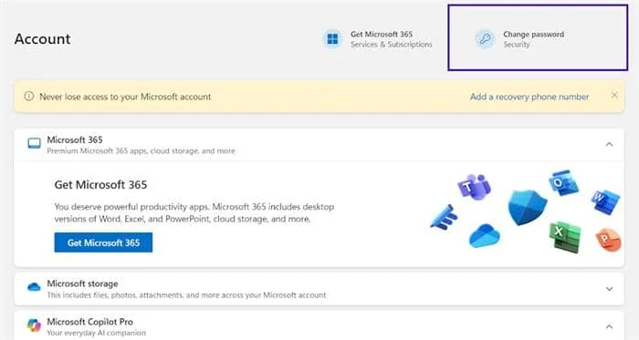
Task: Click the Microsoft Copilot Pro title
Action: click(90, 322)
